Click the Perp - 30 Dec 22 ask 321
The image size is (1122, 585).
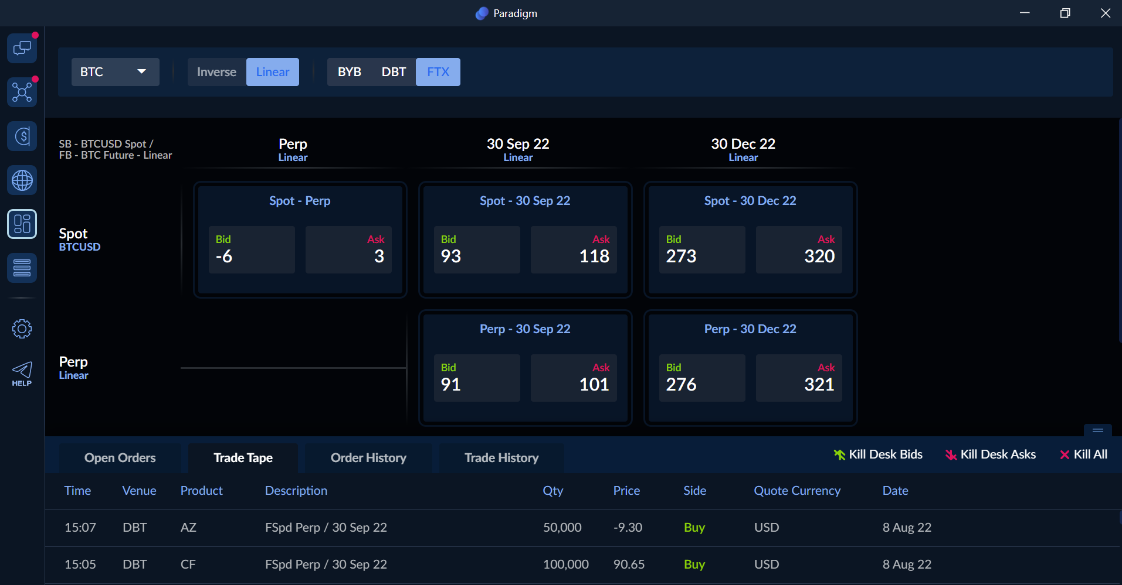(x=799, y=378)
